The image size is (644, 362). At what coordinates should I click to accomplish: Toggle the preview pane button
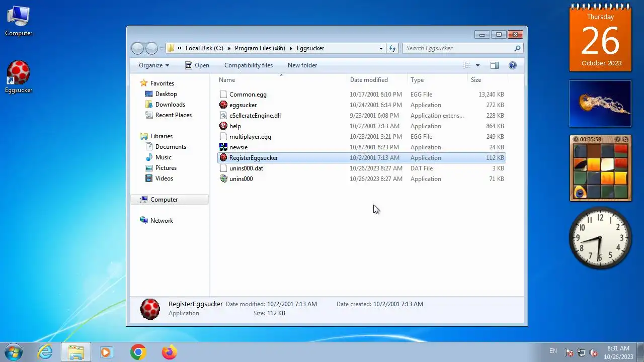pos(495,65)
